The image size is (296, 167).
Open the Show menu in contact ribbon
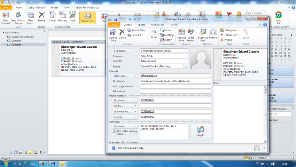[x=154, y=35]
